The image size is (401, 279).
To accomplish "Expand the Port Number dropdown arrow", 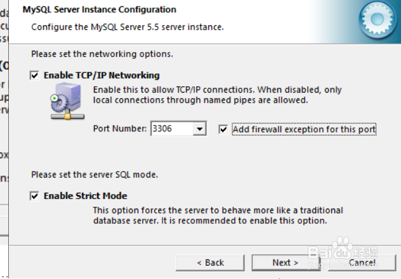I will (200, 129).
